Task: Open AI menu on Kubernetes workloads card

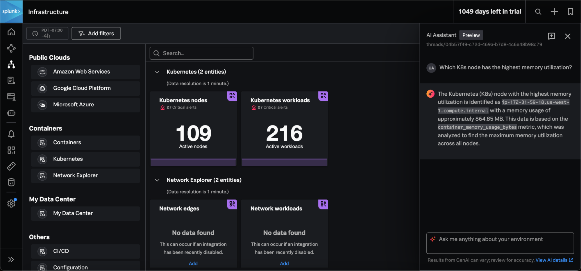Action: (323, 96)
